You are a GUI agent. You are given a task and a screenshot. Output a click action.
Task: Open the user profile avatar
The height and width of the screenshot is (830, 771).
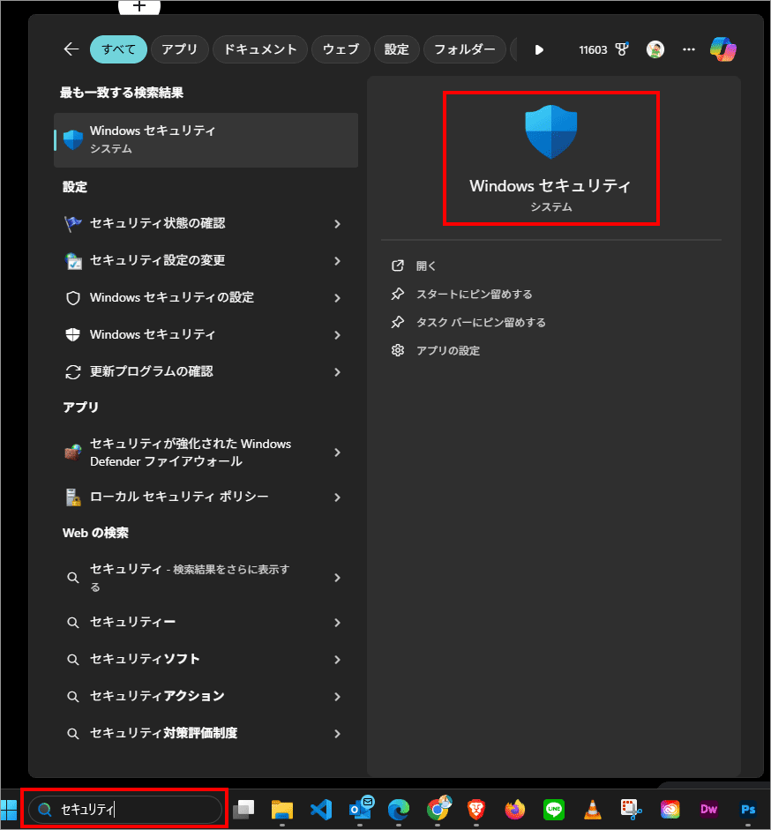pos(655,49)
